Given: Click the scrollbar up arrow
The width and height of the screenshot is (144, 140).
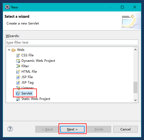Looking at the screenshot, I should coord(135,50).
